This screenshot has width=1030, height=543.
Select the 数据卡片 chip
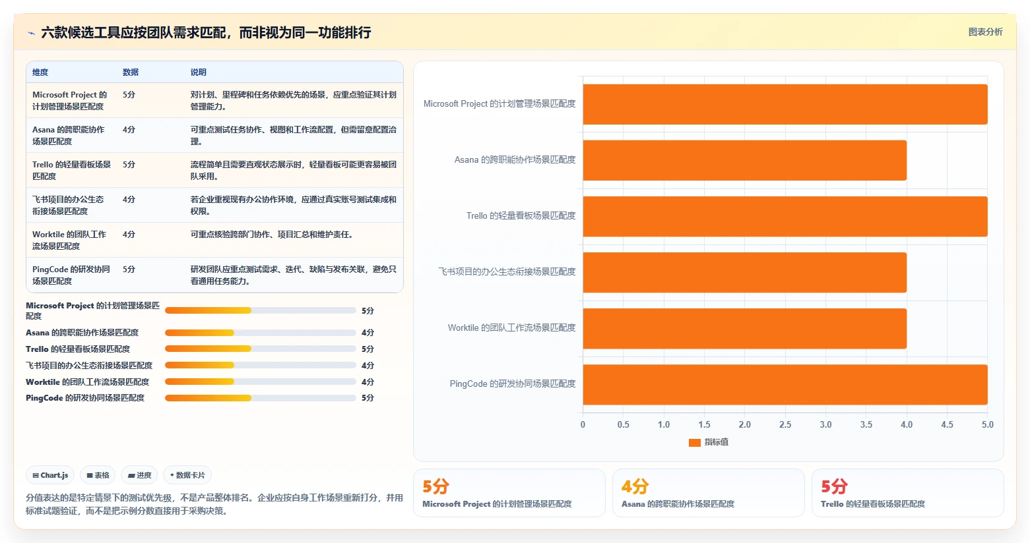tap(187, 475)
